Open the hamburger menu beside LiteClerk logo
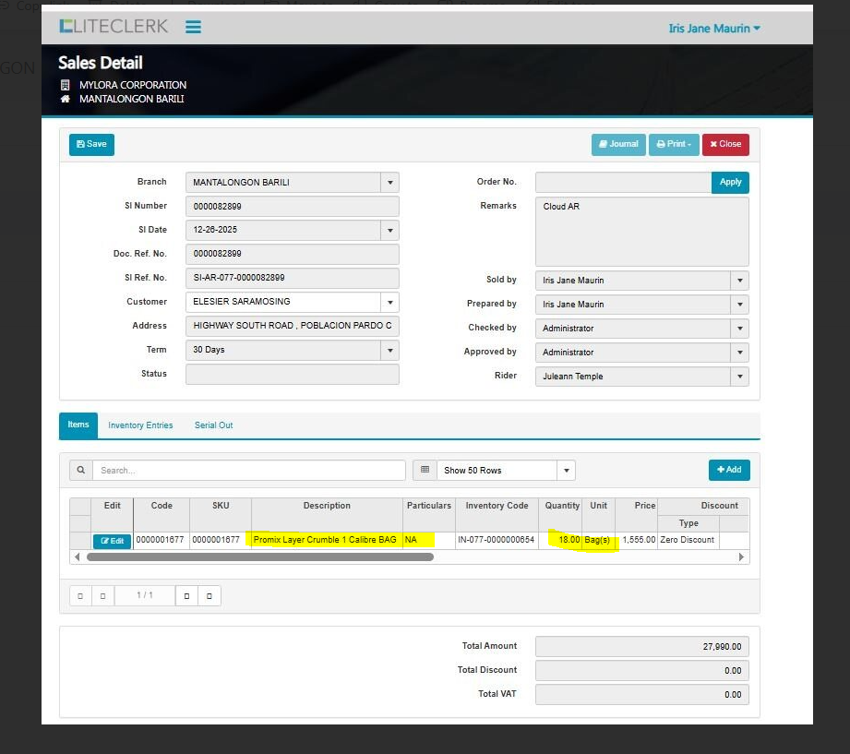 point(193,27)
